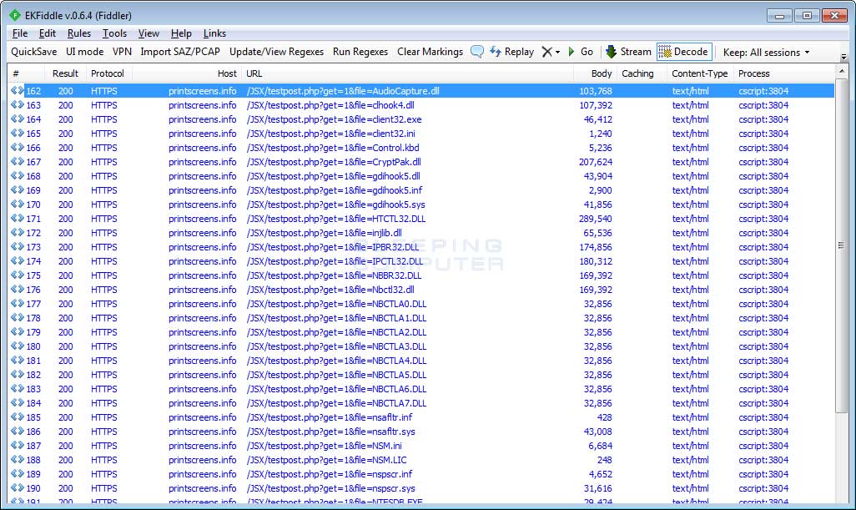
Task: Click the VPN button
Action: (123, 52)
